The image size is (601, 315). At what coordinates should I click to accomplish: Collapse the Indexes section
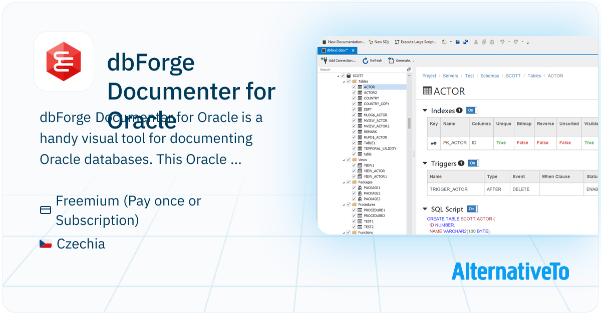tap(425, 110)
